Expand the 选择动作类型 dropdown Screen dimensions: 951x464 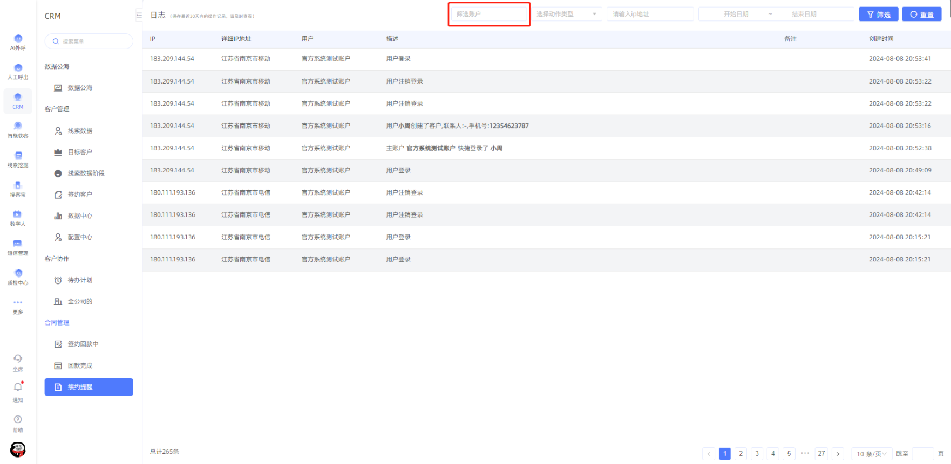566,14
